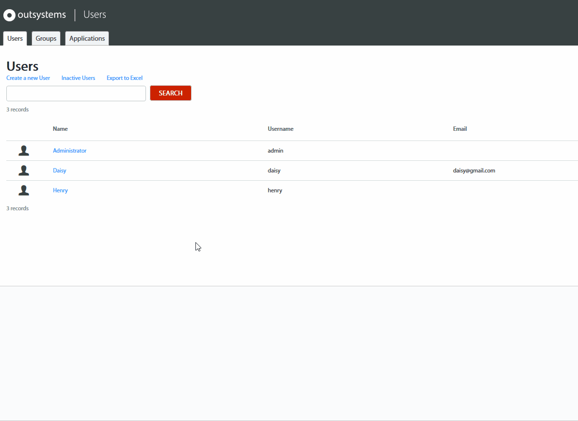View Inactive Users
The image size is (578, 421).
tap(78, 78)
